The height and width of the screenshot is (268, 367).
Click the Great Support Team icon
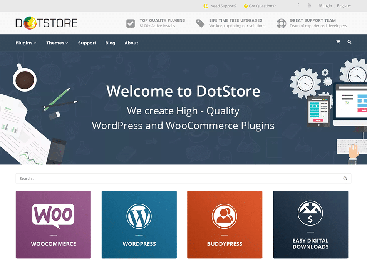(281, 23)
